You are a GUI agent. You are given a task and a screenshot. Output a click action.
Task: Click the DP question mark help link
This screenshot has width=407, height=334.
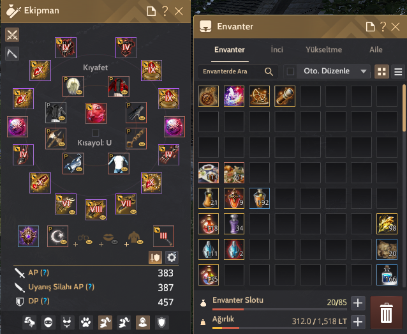click(x=45, y=301)
